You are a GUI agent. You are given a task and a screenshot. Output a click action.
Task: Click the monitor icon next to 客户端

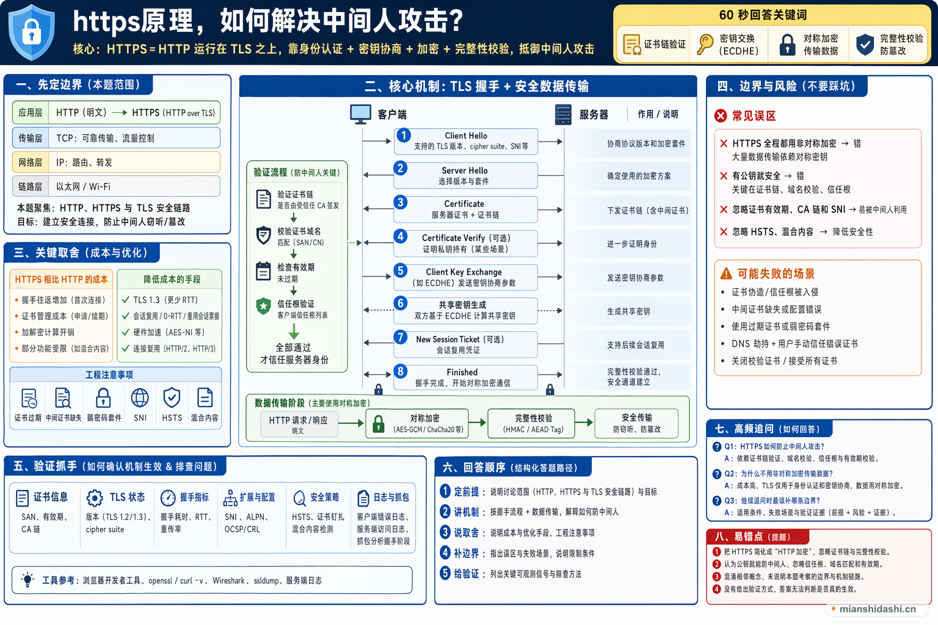pyautogui.click(x=360, y=114)
